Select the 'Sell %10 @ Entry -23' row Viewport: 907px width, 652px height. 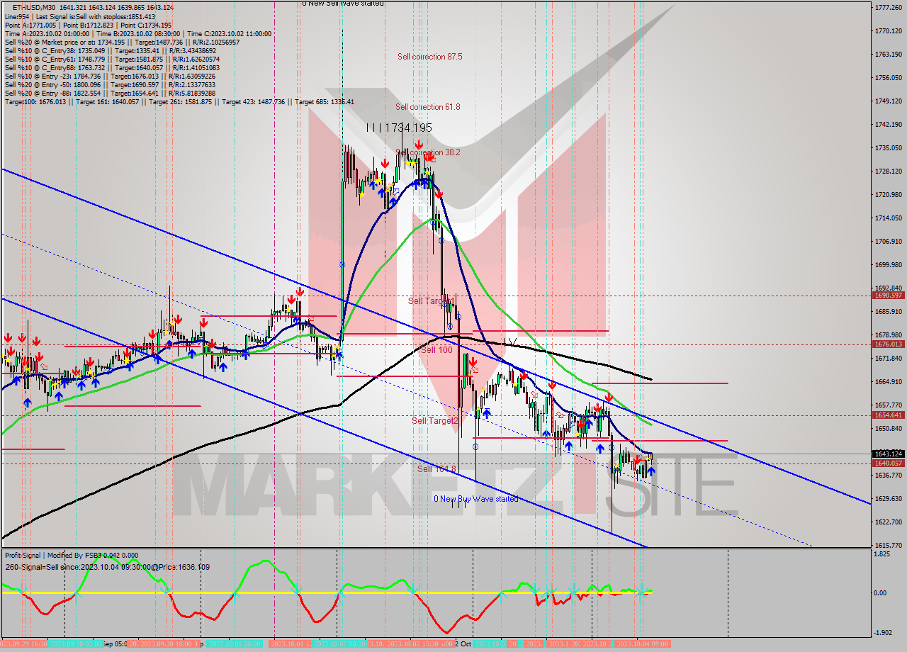[x=110, y=76]
